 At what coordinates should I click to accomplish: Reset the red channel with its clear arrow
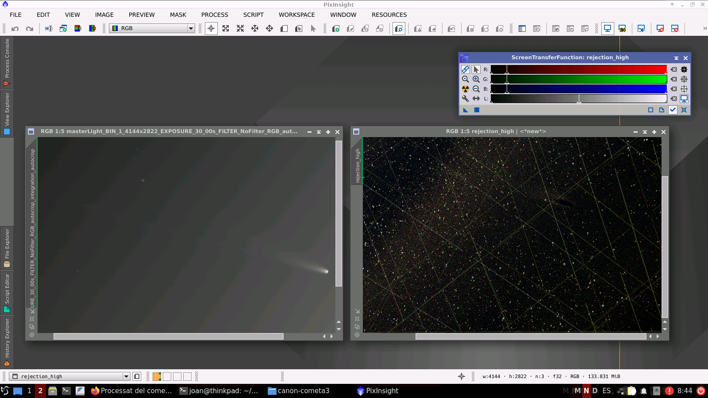point(673,69)
